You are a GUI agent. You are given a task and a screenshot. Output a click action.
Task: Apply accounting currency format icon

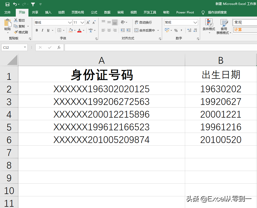pos(167,30)
